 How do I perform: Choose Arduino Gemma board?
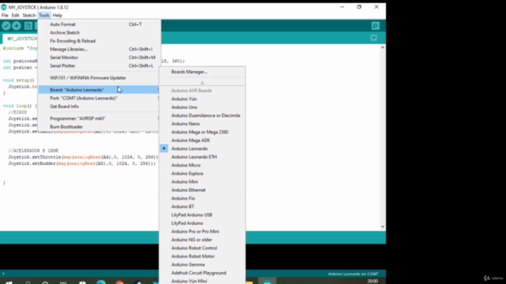[202, 265]
